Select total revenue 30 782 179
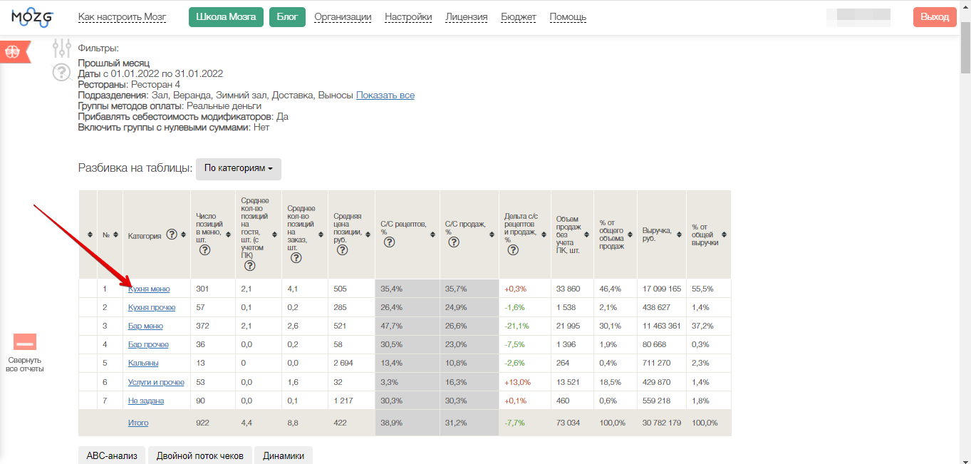 [x=662, y=423]
